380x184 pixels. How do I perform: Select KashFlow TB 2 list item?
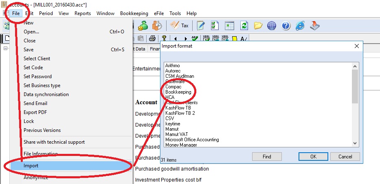tap(180, 113)
